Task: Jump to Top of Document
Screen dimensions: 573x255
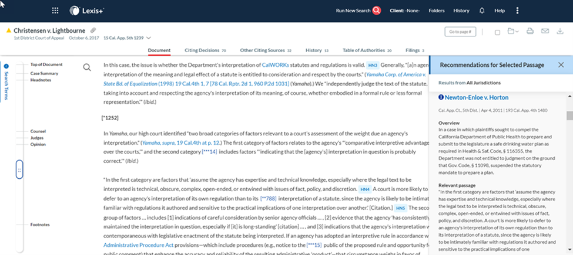Action: pos(46,64)
